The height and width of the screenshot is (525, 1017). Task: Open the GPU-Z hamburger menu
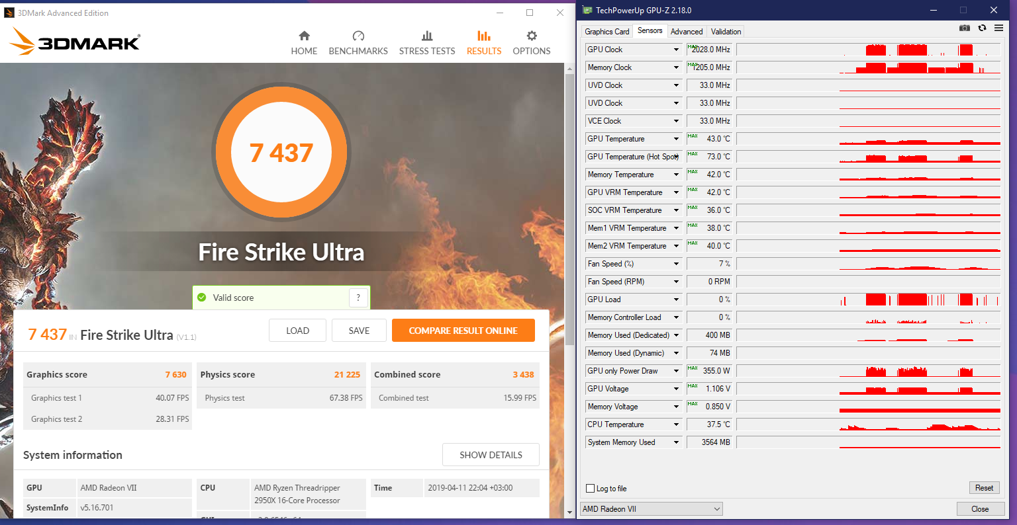pyautogui.click(x=998, y=28)
